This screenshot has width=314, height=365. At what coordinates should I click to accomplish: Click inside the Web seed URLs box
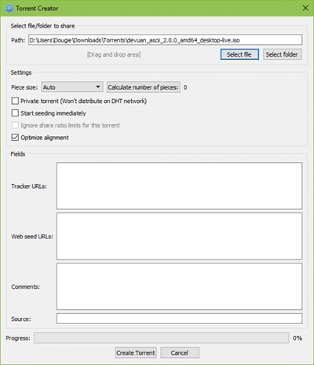point(179,236)
